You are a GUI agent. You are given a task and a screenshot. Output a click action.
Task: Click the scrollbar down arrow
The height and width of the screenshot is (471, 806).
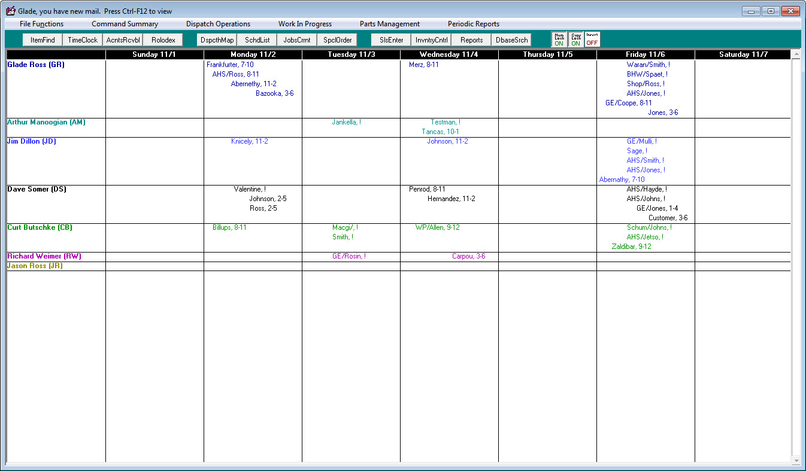point(796,460)
